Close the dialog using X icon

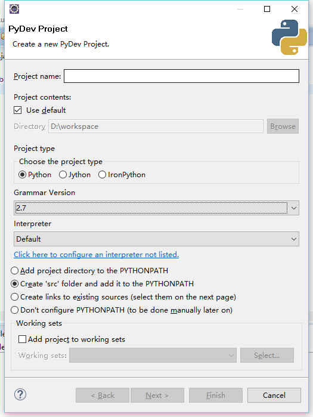coord(295,9)
